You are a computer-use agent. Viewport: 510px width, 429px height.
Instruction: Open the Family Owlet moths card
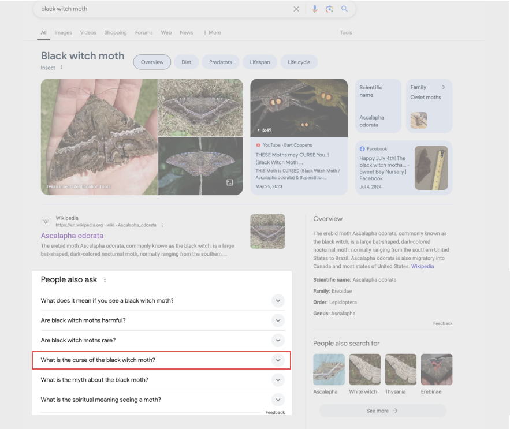429,106
